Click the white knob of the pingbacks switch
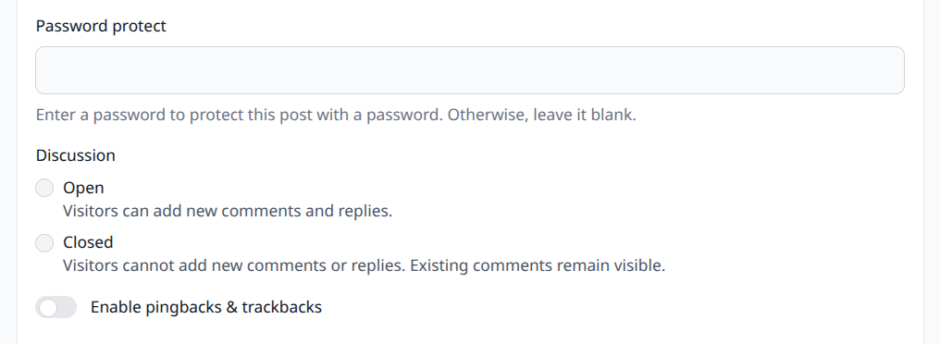The height and width of the screenshot is (344, 940). [48, 307]
